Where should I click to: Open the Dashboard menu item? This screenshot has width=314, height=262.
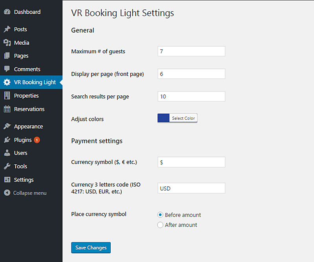point(27,12)
